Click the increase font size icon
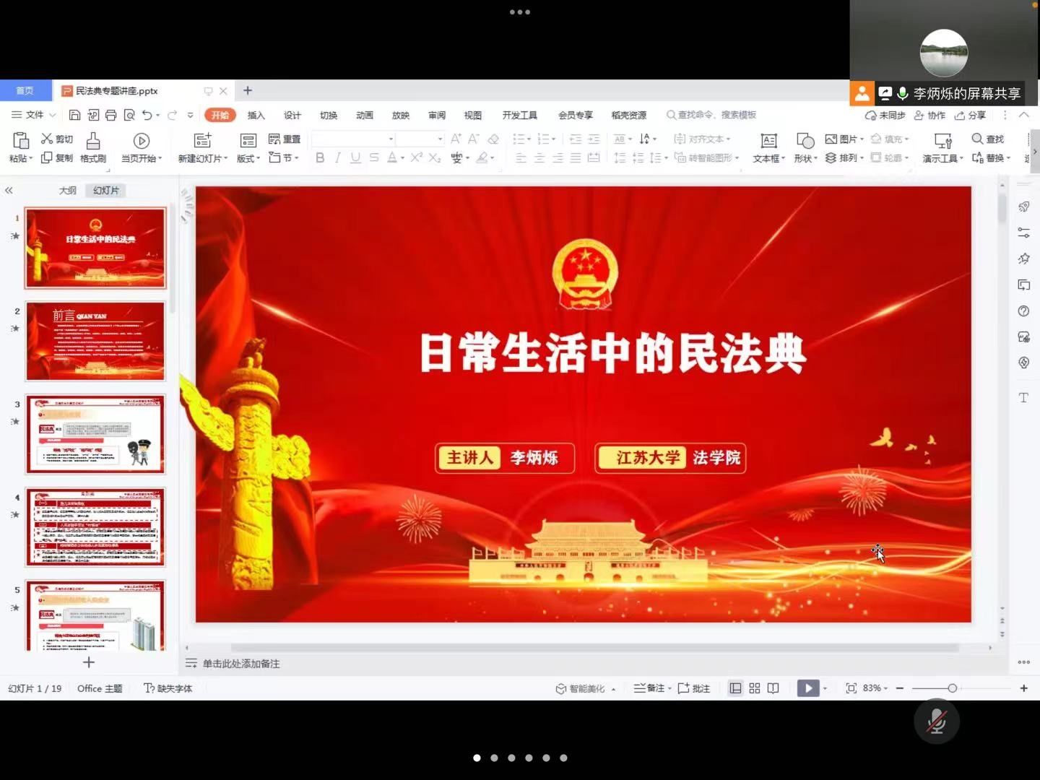 (x=456, y=139)
